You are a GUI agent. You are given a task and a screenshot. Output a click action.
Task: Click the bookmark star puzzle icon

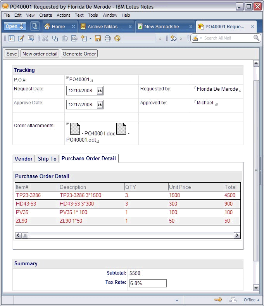point(173,38)
